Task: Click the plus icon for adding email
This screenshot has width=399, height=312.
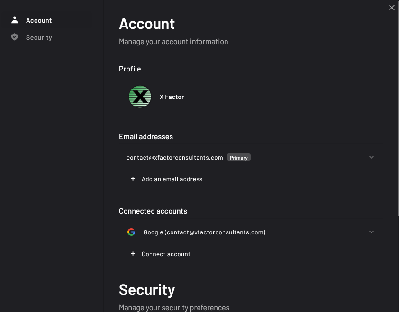Action: coord(133,179)
